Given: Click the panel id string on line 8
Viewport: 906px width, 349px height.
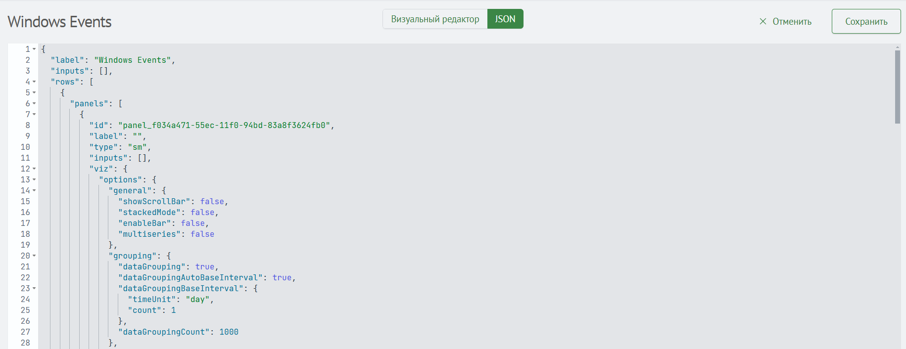Looking at the screenshot, I should click(224, 125).
